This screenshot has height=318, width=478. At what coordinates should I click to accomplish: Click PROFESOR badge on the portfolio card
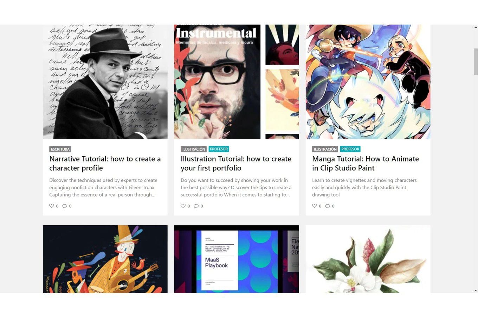coord(219,149)
